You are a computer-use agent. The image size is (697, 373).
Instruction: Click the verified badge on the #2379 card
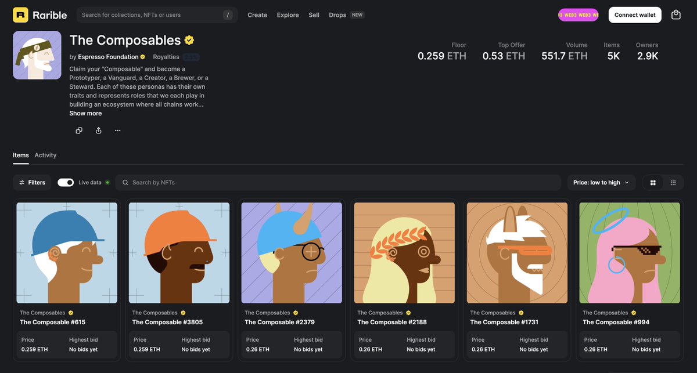point(296,313)
